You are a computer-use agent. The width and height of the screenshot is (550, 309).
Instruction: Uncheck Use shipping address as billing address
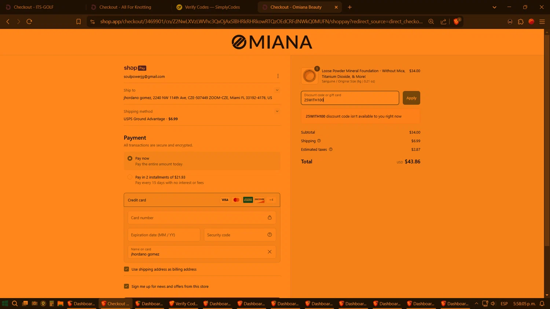[x=126, y=269]
